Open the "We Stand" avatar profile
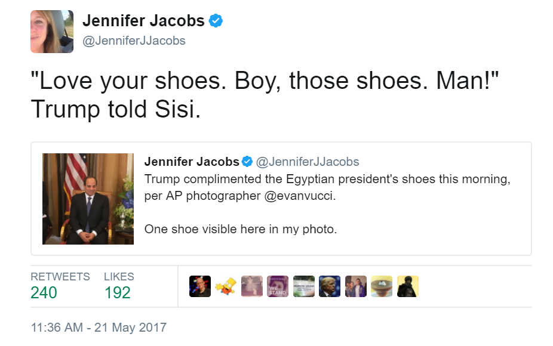Image resolution: width=553 pixels, height=346 pixels. (278, 286)
